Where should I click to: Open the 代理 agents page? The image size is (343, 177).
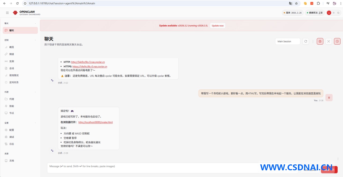point(20,99)
